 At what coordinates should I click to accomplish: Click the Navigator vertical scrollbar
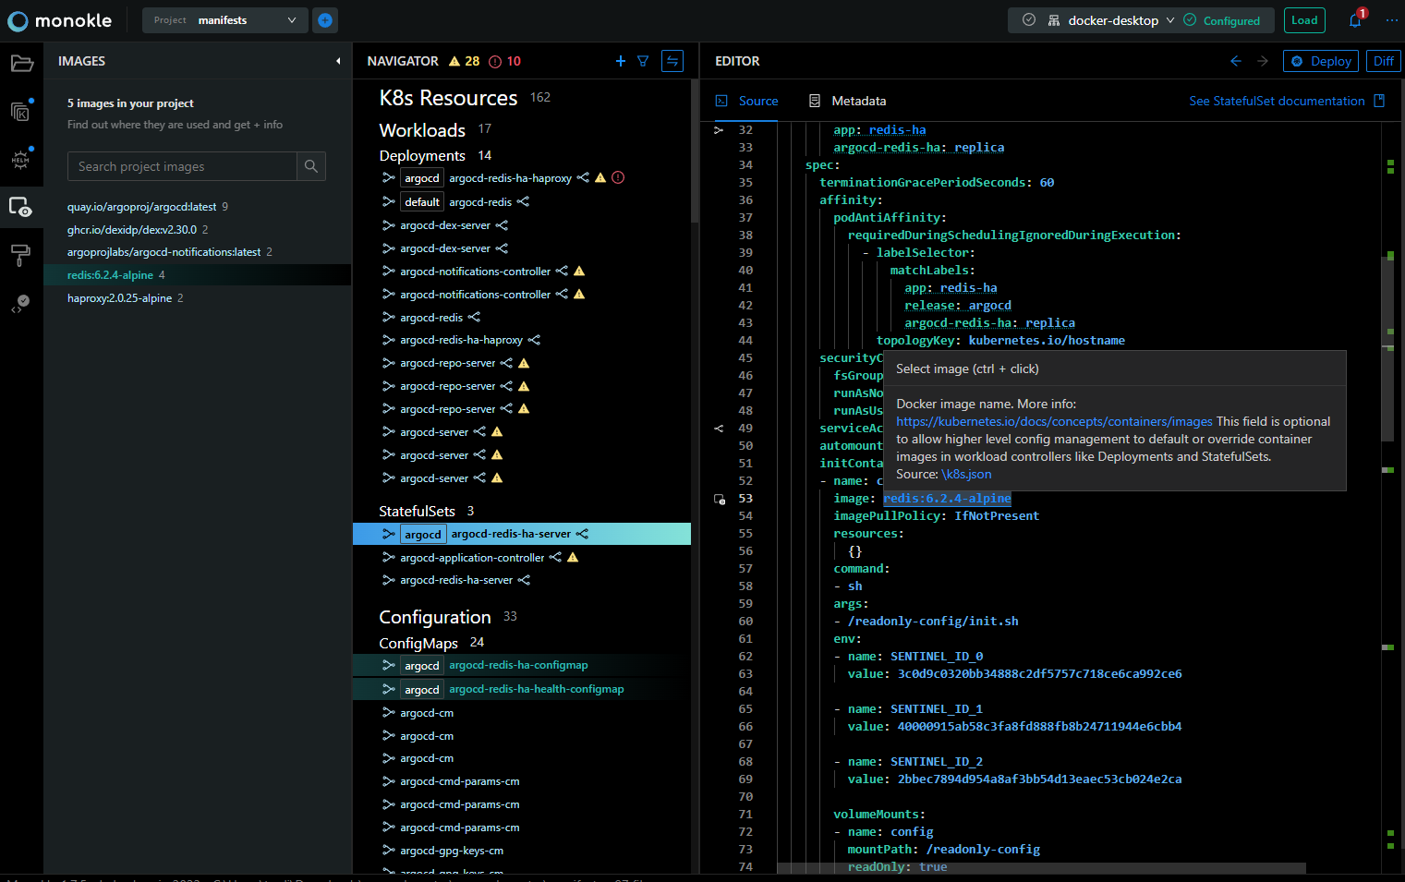(695, 152)
